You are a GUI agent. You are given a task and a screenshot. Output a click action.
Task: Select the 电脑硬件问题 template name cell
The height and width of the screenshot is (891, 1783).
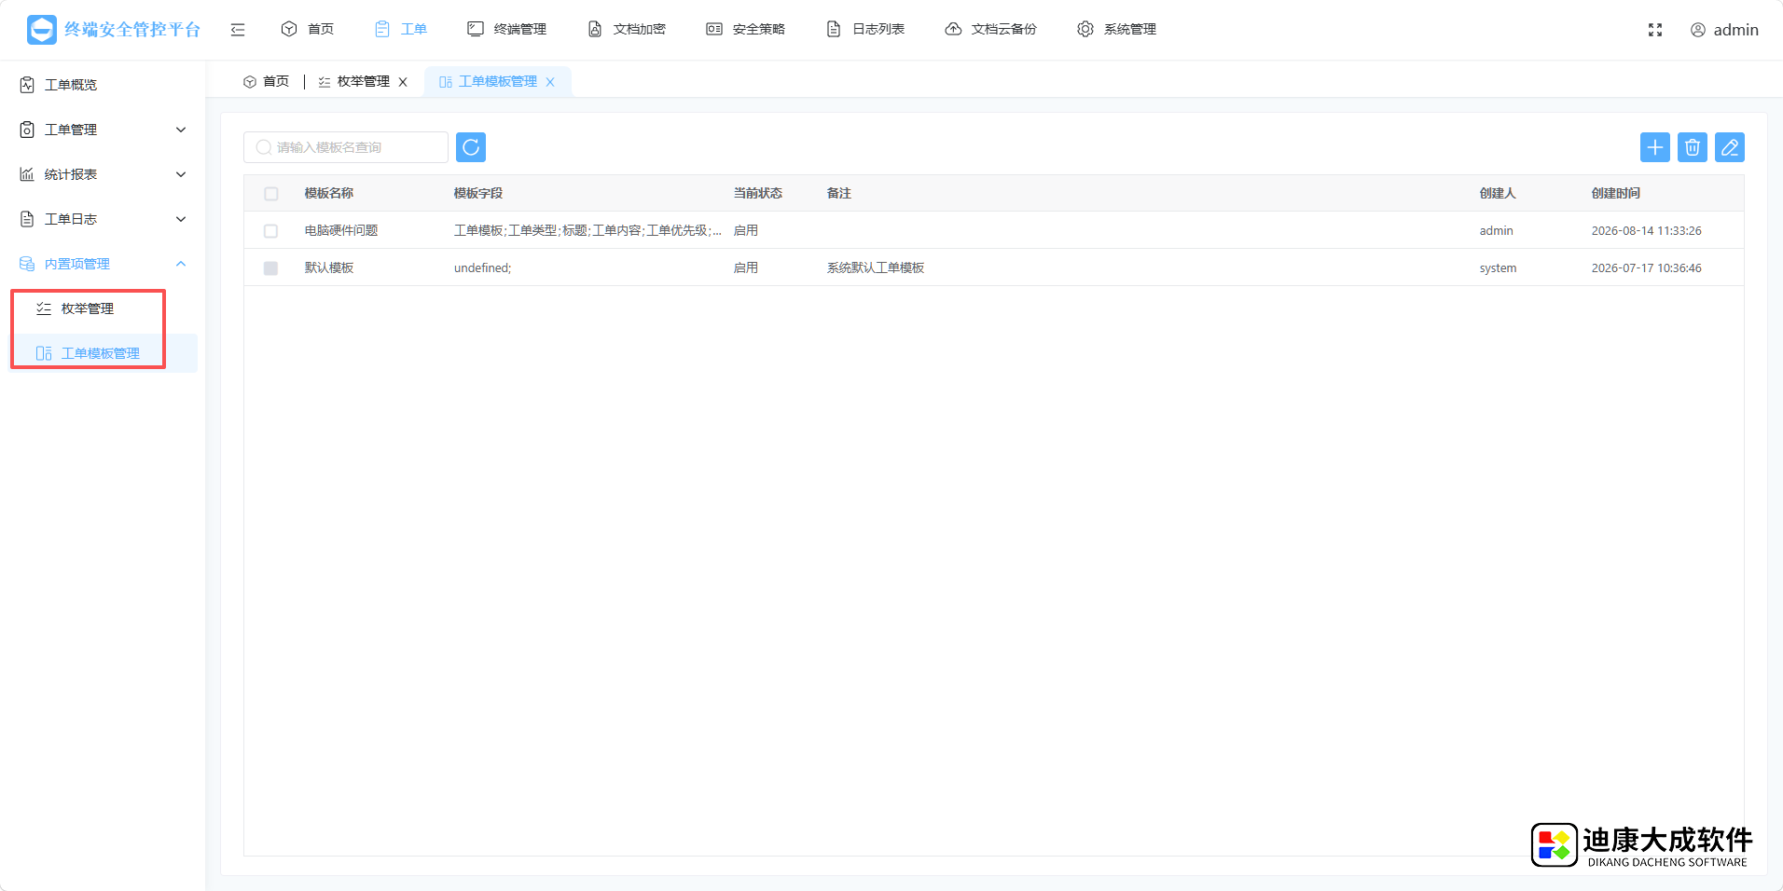[341, 230]
